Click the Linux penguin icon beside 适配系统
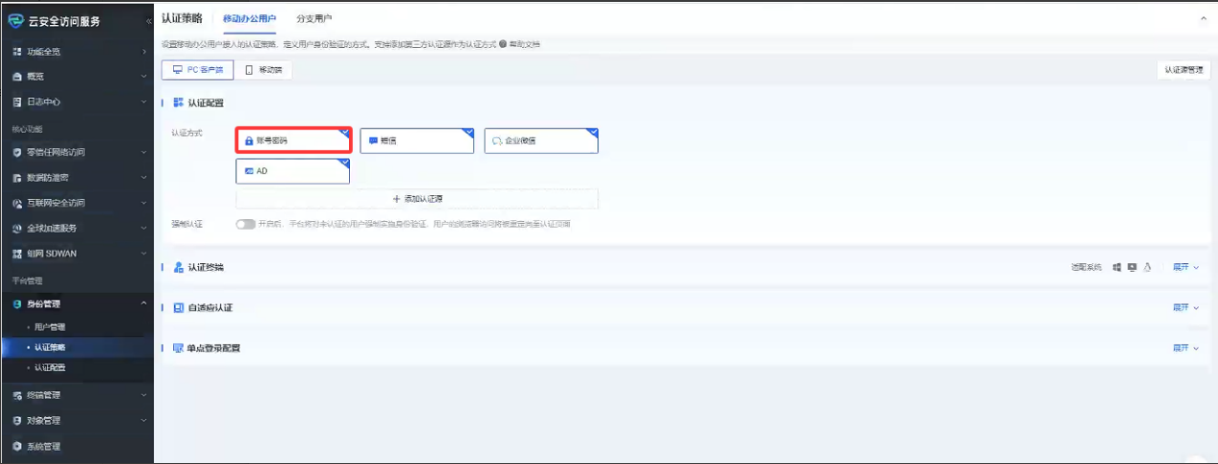Image resolution: width=1218 pixels, height=464 pixels. [1148, 267]
